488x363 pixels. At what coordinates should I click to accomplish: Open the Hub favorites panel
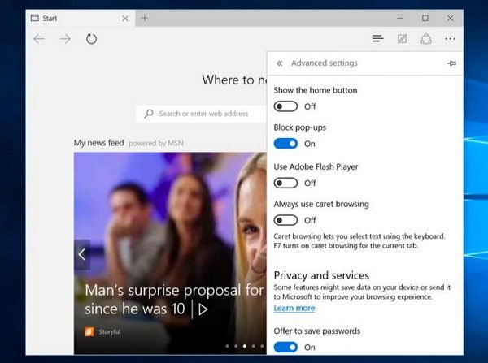pos(377,39)
